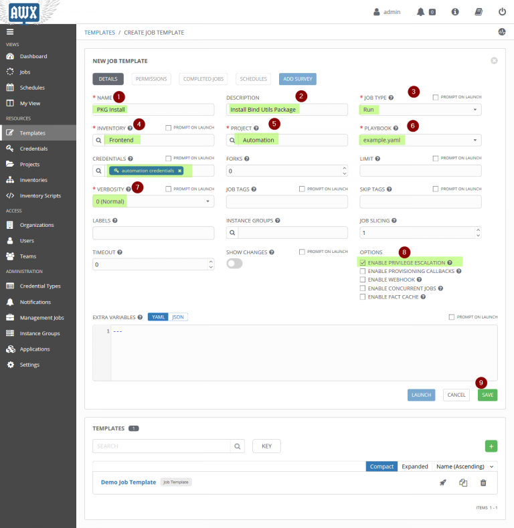Screen dimensions: 514x528
Task: Delete the Demo Job Template
Action: point(483,482)
